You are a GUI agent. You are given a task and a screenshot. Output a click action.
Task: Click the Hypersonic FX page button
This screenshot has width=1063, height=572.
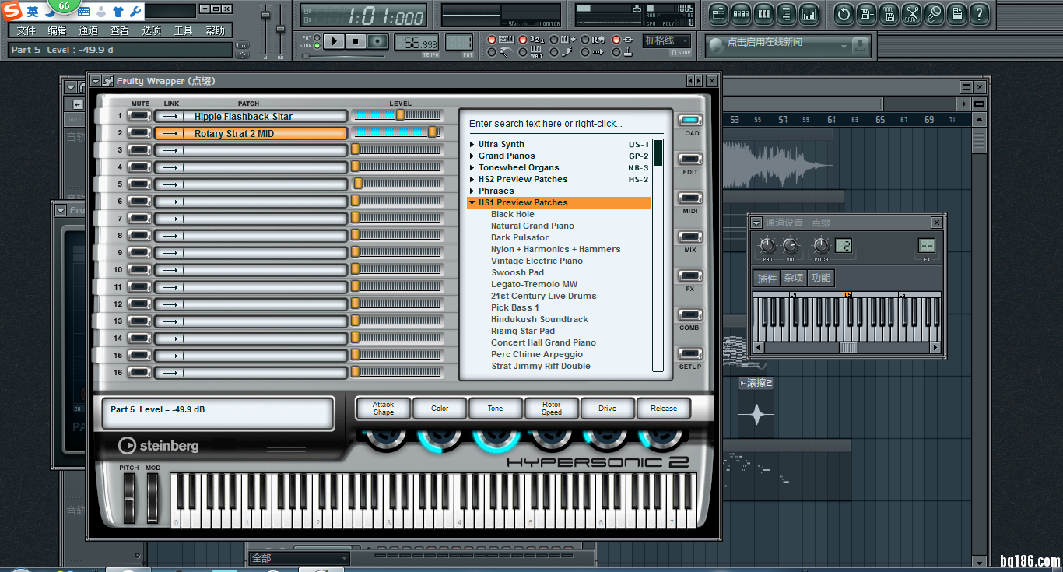690,276
